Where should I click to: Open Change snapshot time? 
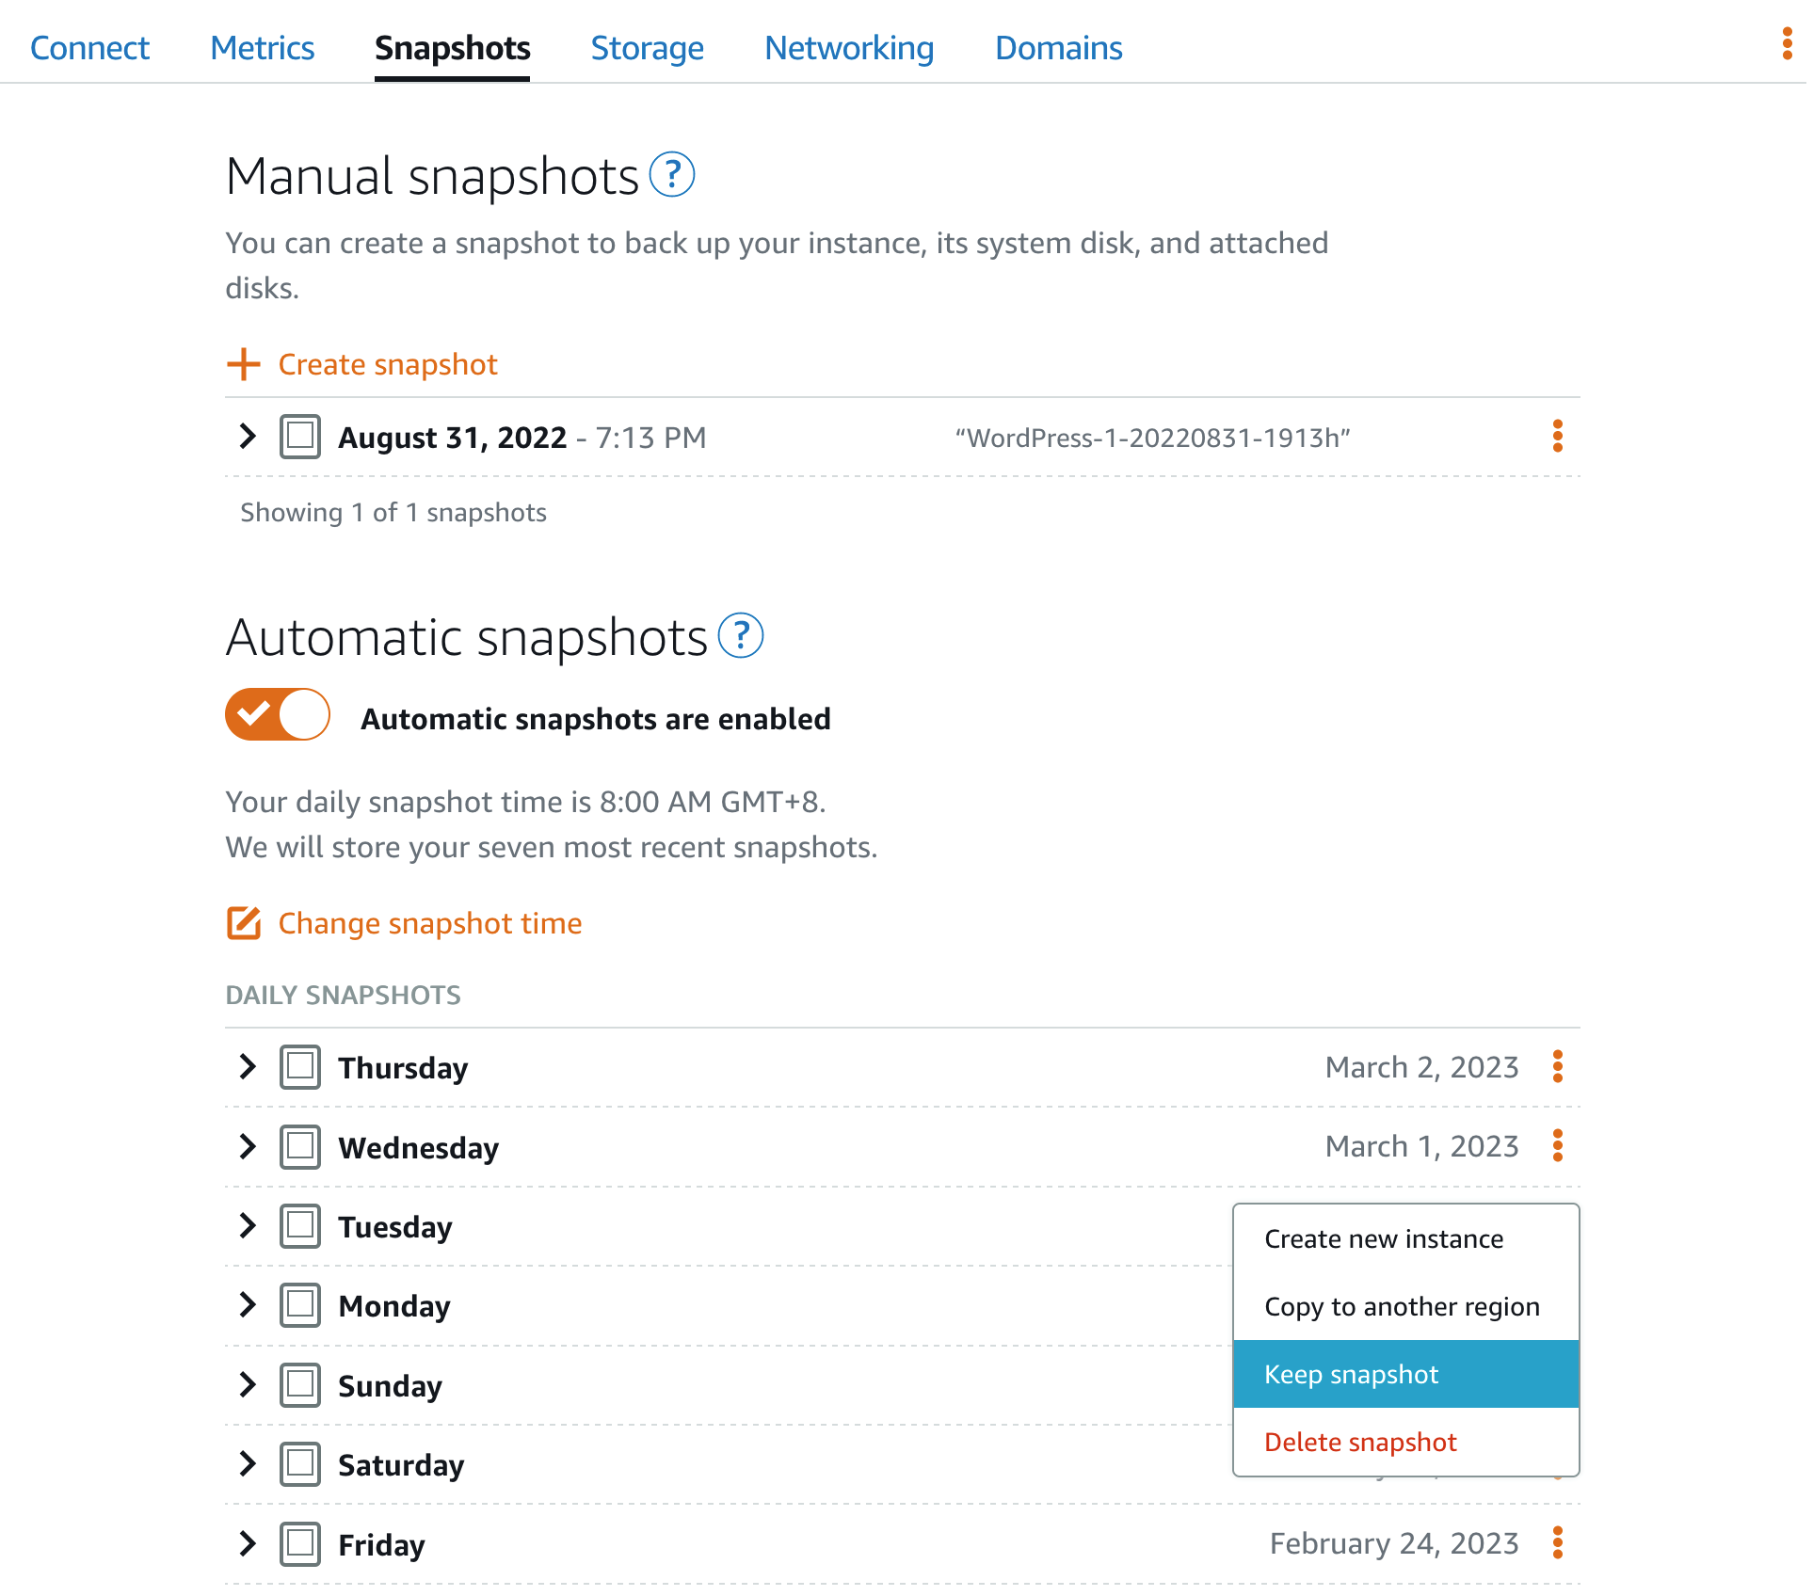click(428, 923)
